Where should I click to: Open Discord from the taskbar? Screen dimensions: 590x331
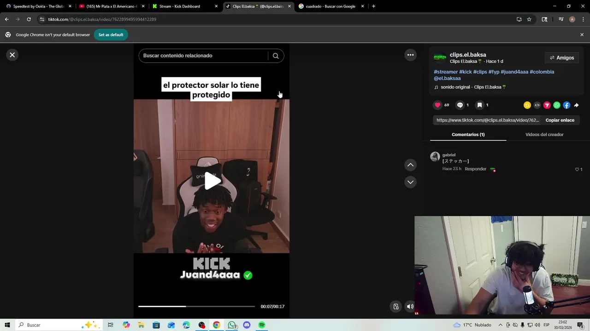pos(247,325)
